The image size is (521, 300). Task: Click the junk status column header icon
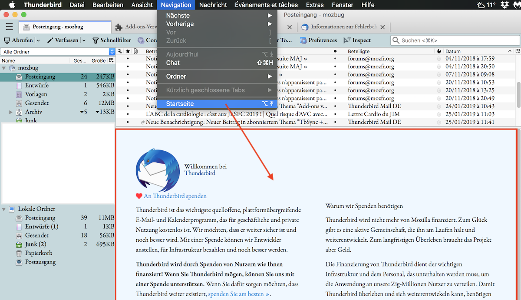click(x=439, y=51)
